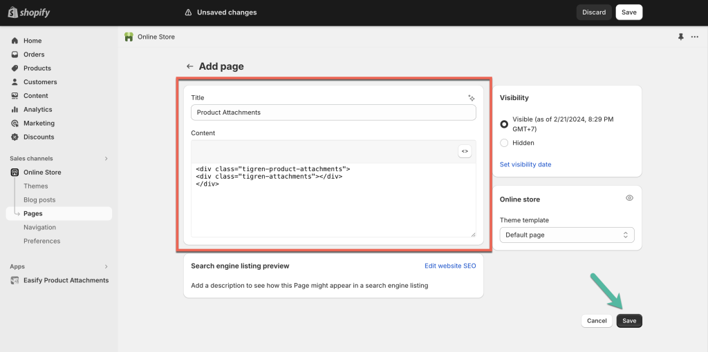Image resolution: width=708 pixels, height=352 pixels.
Task: Select Pages under Online Store
Action: tap(59, 214)
